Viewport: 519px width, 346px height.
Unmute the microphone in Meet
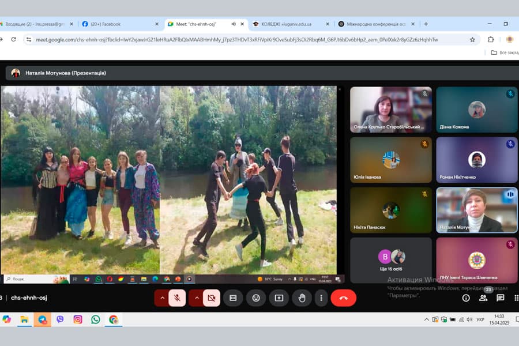coord(177,298)
